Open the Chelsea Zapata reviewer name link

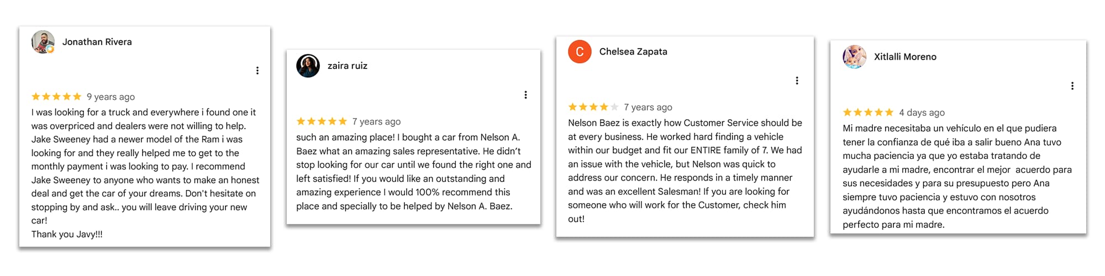click(633, 51)
